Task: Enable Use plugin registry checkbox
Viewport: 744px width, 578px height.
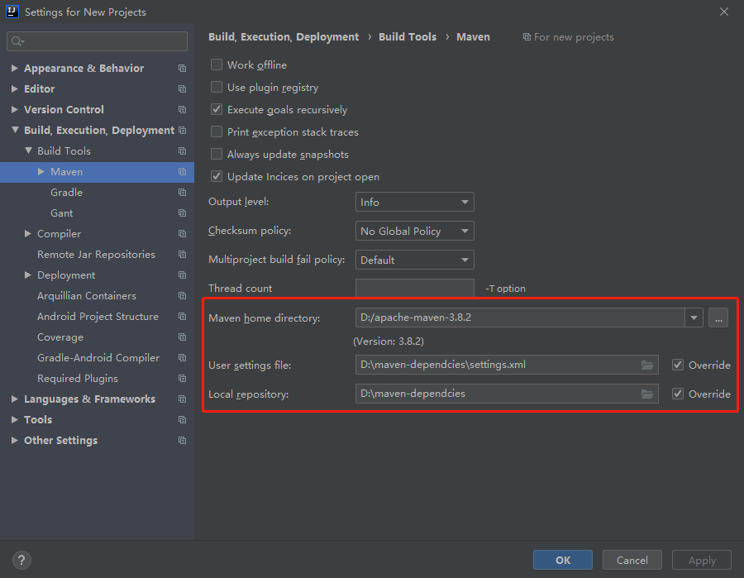Action: [x=217, y=87]
